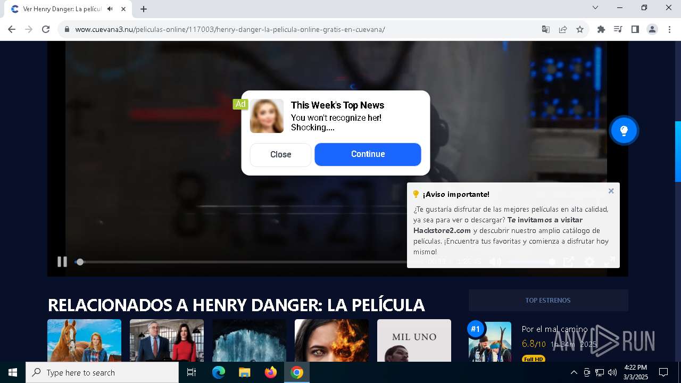Enter fullscreen video mode
Image resolution: width=681 pixels, height=383 pixels.
[610, 261]
